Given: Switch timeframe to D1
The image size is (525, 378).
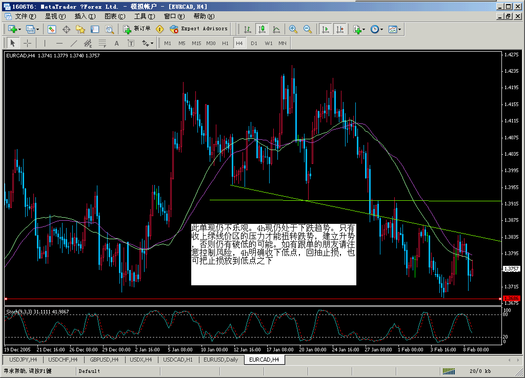Looking at the screenshot, I should click(253, 43).
